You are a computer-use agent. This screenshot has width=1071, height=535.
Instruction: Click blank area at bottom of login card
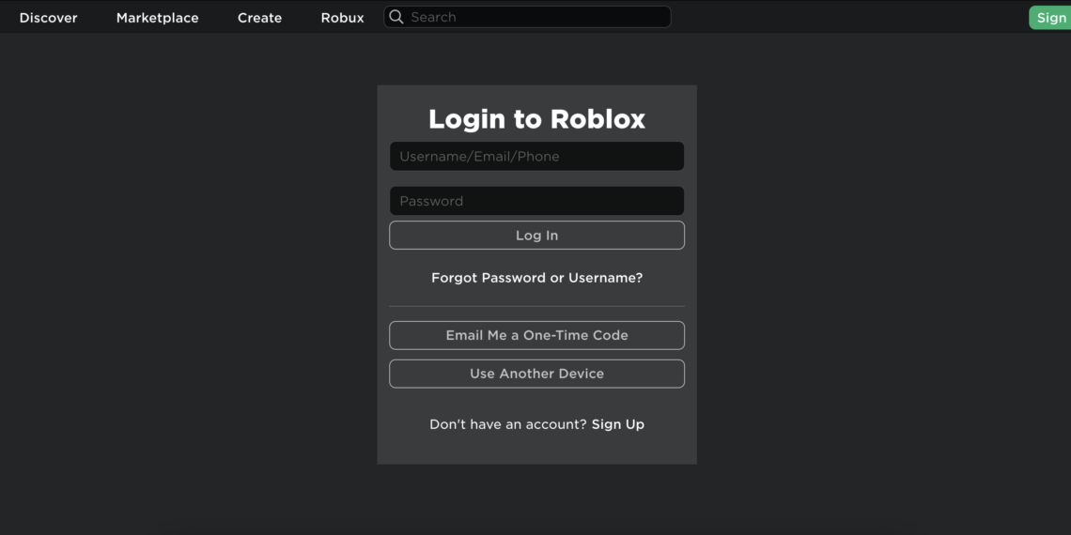pos(536,451)
